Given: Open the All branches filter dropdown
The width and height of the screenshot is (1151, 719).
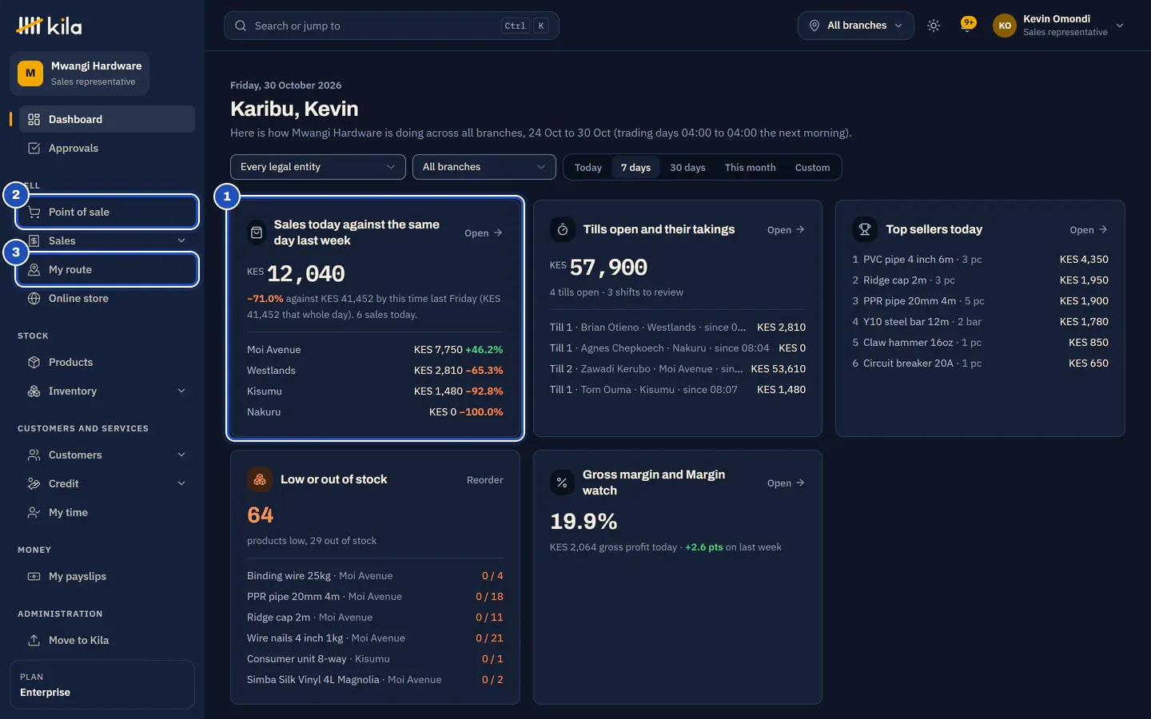Looking at the screenshot, I should [x=484, y=167].
